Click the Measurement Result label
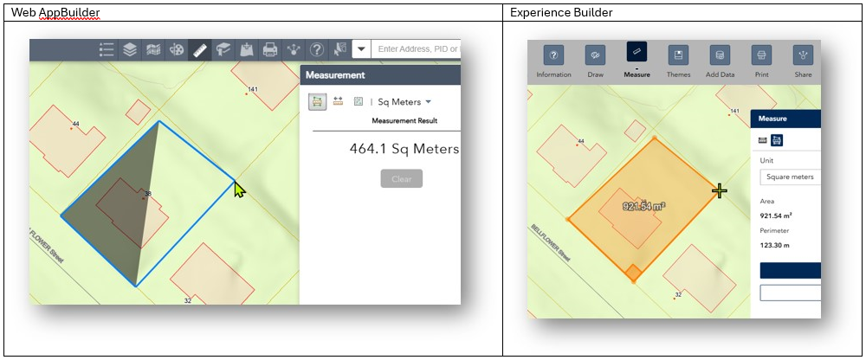Image resolution: width=866 pixels, height=360 pixels. click(404, 121)
